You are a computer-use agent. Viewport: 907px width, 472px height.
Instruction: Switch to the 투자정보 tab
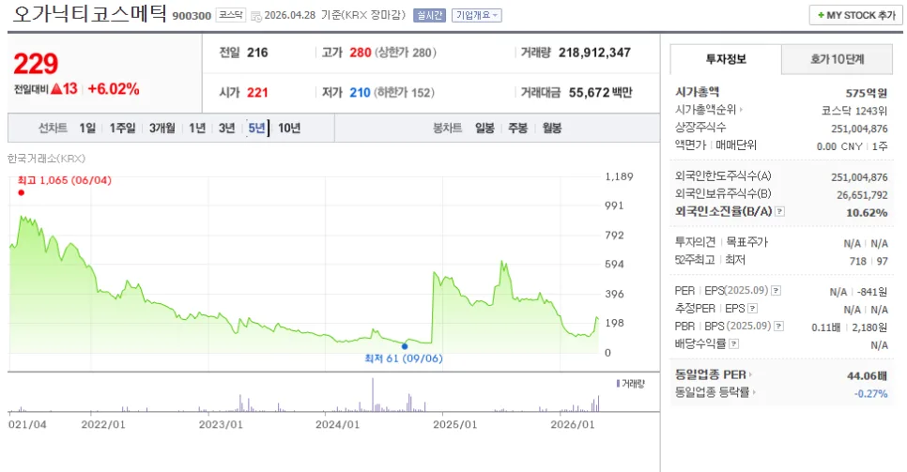726,59
